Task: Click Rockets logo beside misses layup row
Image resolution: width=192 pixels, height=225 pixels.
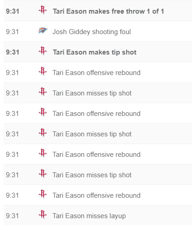Action: click(43, 215)
